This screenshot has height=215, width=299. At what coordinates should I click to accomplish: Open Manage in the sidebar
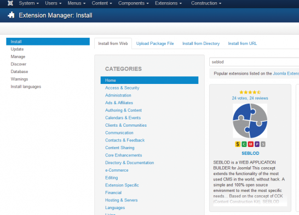pyautogui.click(x=18, y=56)
